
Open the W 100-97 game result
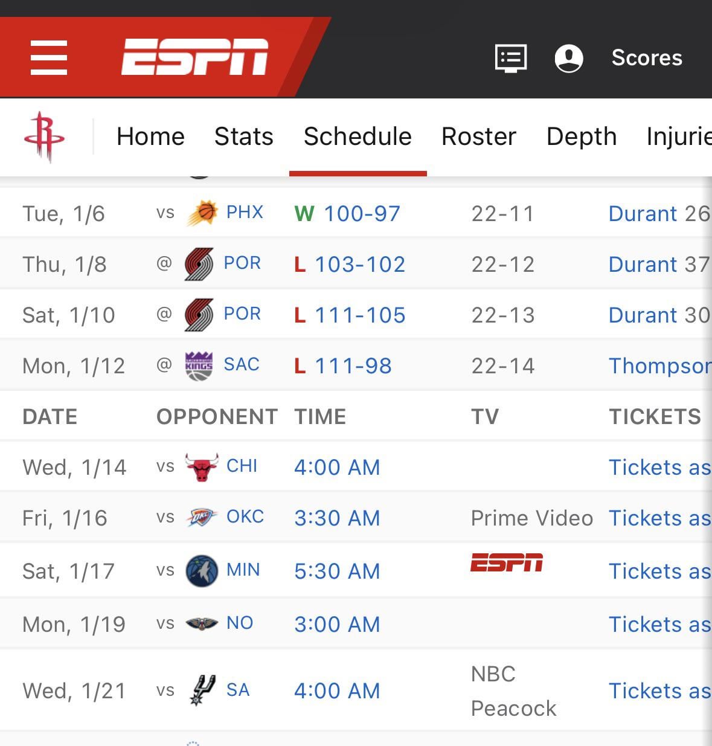point(361,213)
